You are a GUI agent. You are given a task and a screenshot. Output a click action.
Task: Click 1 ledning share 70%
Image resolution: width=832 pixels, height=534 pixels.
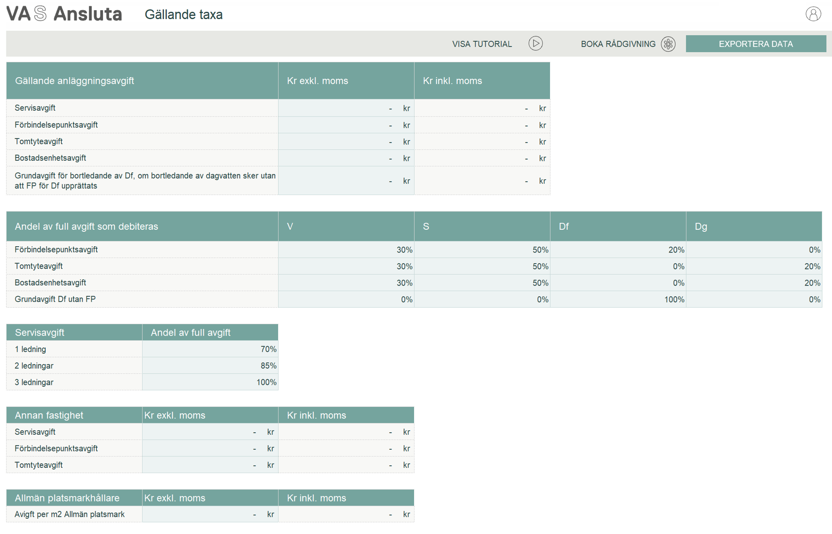(210, 349)
